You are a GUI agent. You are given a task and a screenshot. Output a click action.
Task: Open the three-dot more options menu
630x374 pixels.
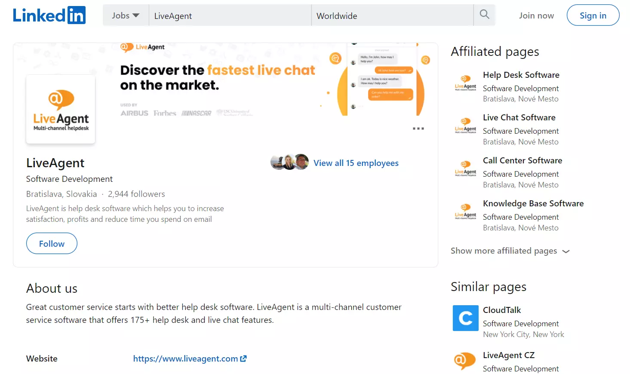[x=418, y=128]
